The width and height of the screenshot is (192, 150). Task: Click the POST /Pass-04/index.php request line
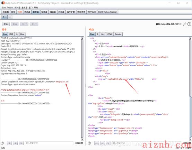click(x=16, y=38)
